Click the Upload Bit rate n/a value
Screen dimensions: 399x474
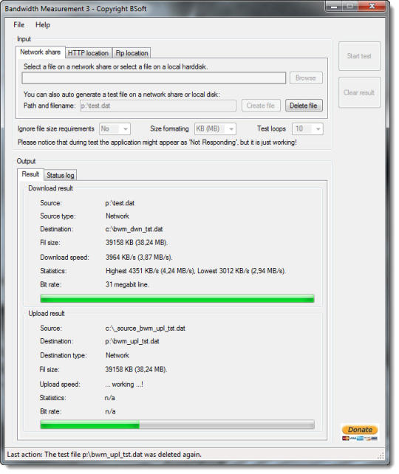tap(110, 411)
